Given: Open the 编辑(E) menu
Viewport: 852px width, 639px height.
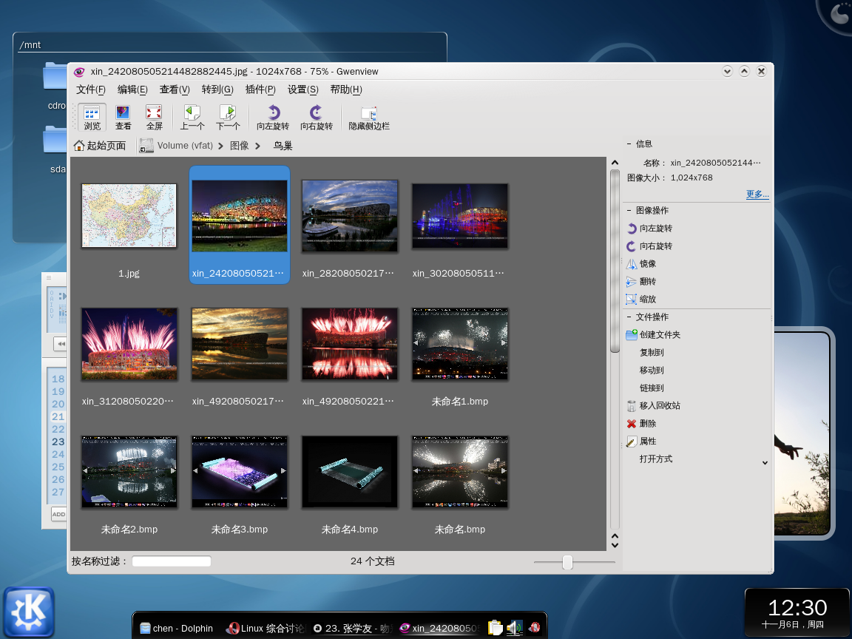Looking at the screenshot, I should coord(132,89).
